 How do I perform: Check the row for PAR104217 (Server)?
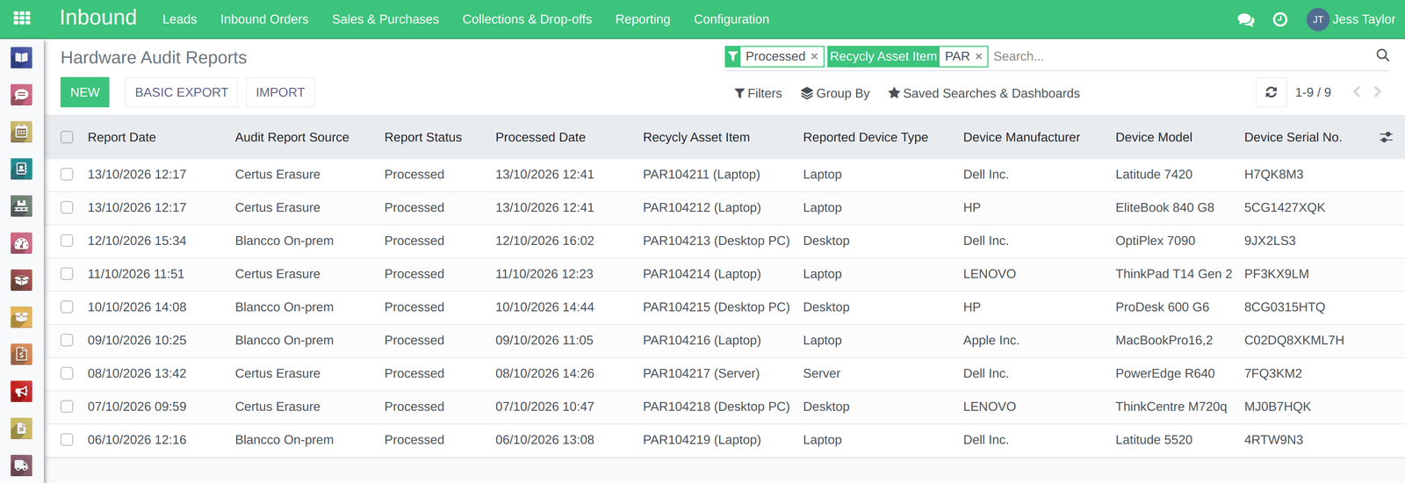(67, 373)
